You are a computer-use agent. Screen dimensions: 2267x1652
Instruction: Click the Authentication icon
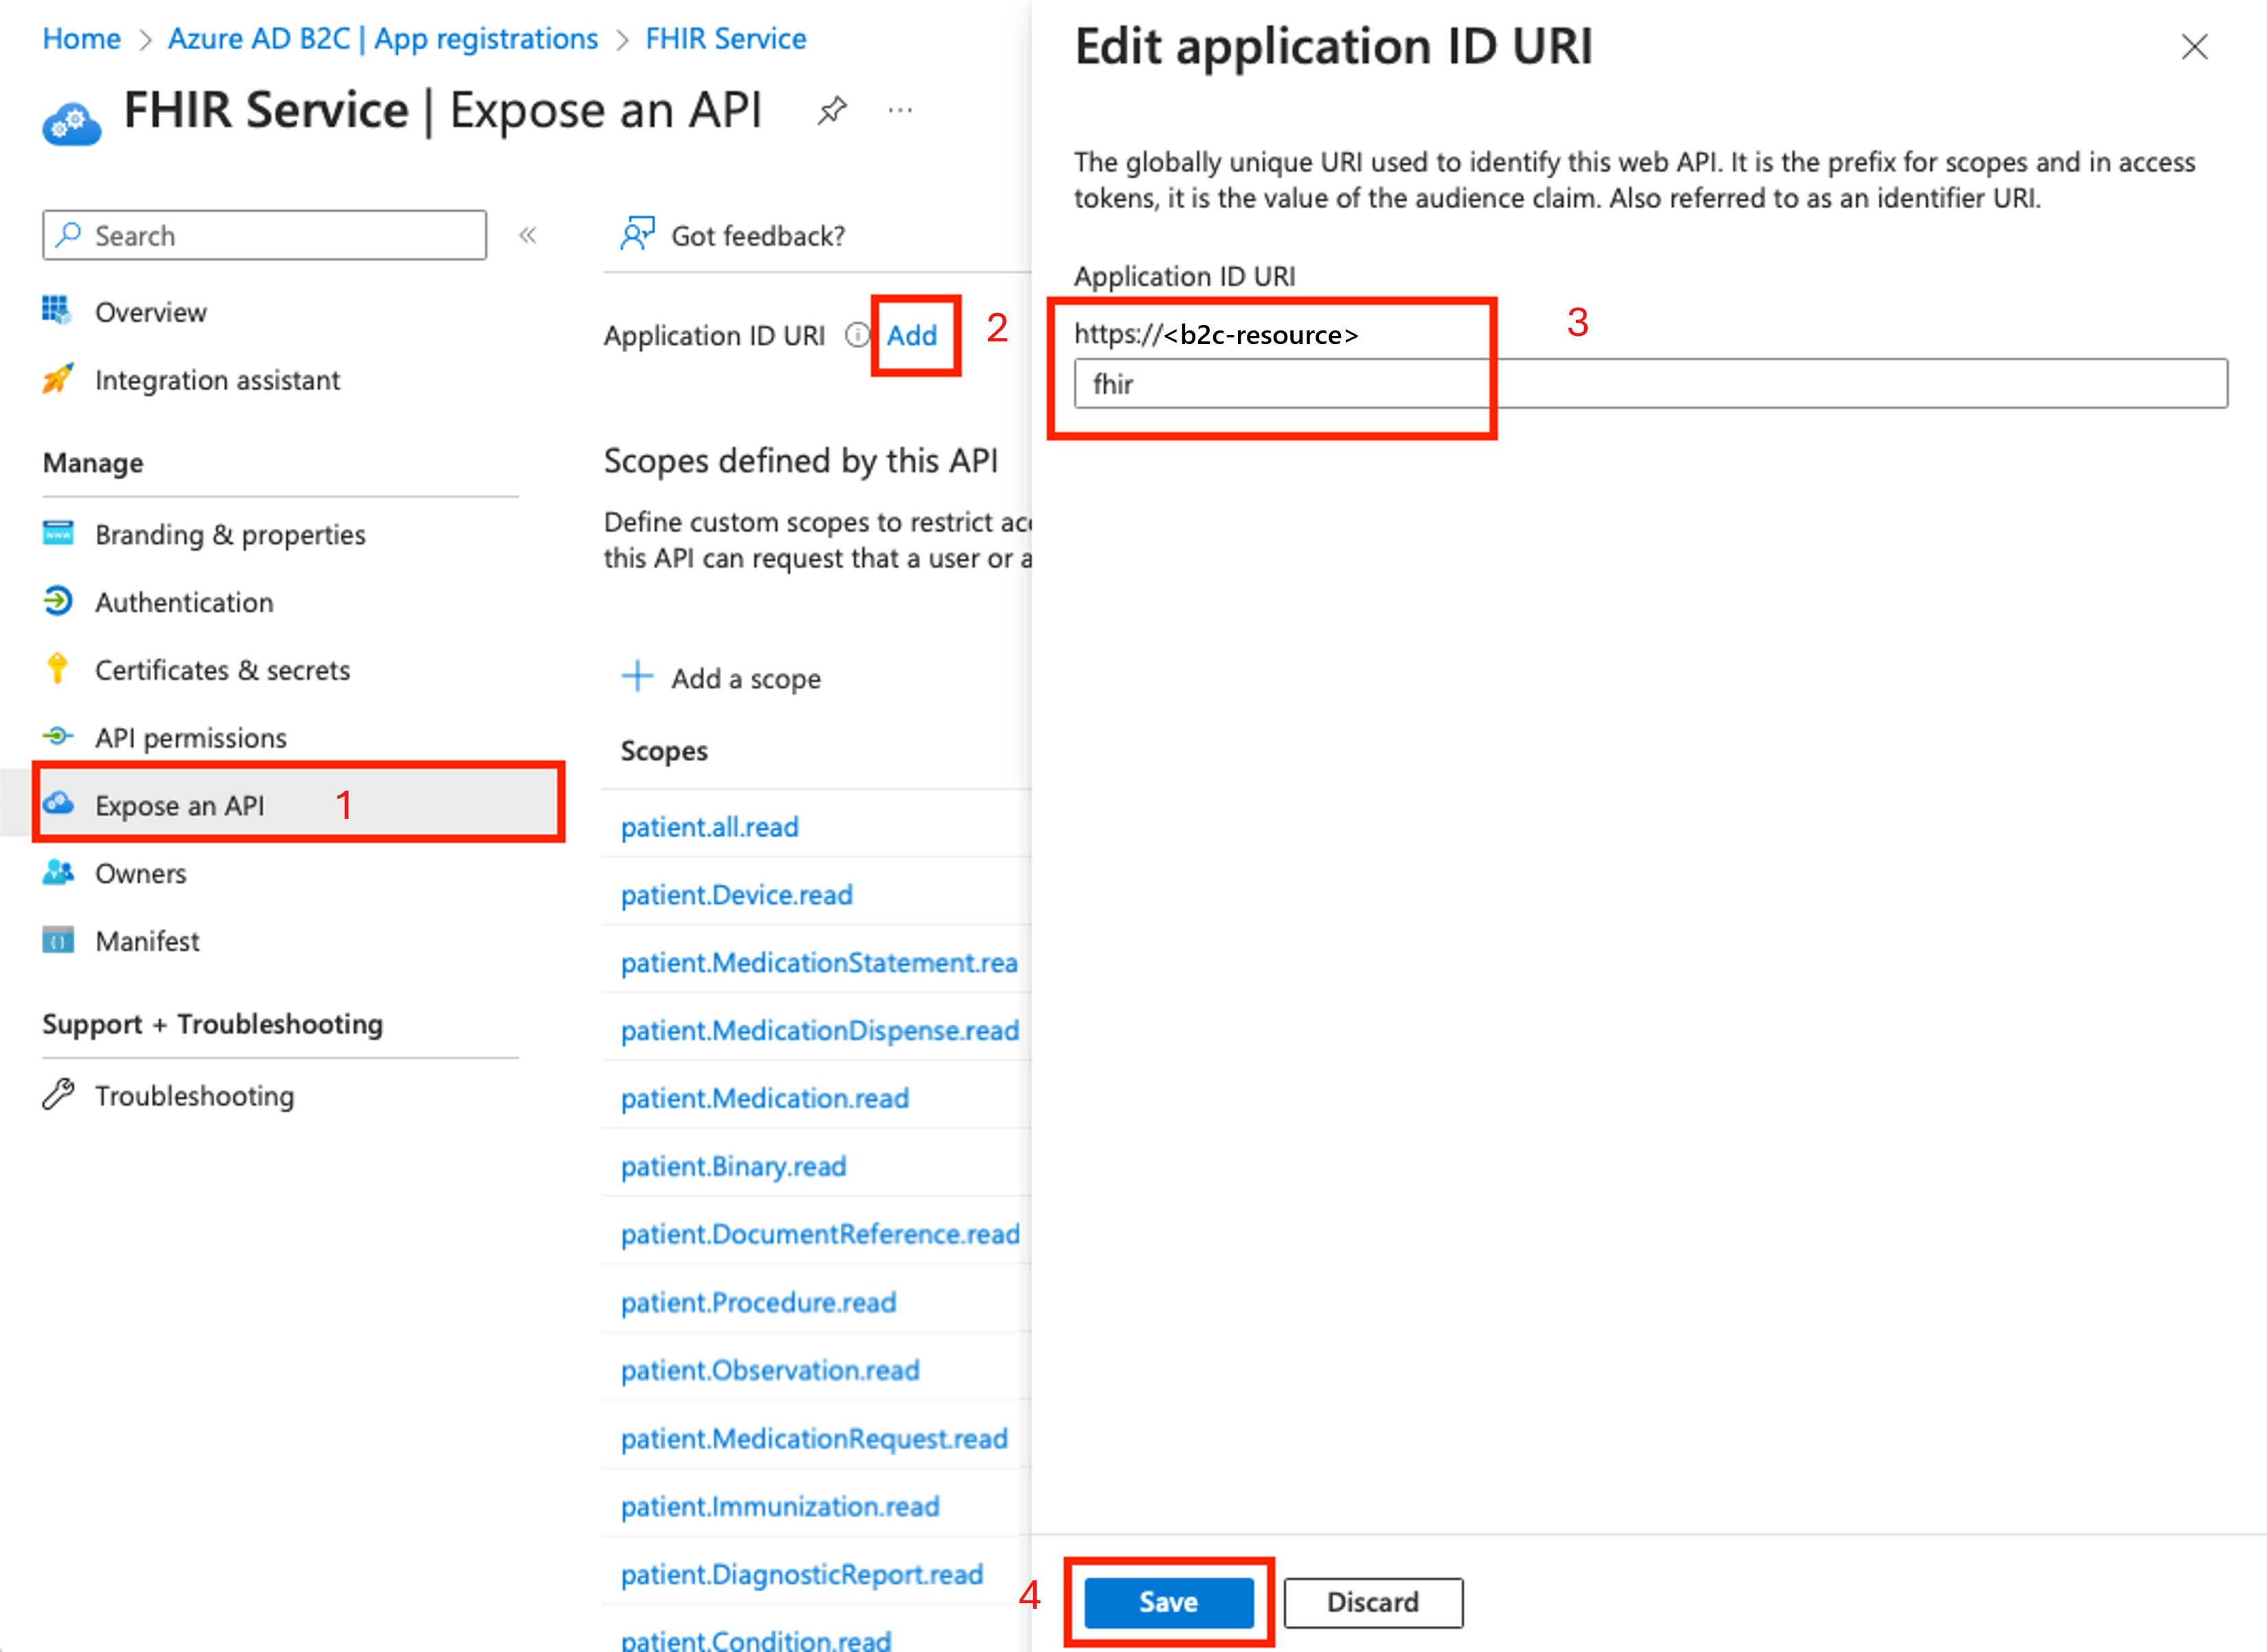point(58,602)
